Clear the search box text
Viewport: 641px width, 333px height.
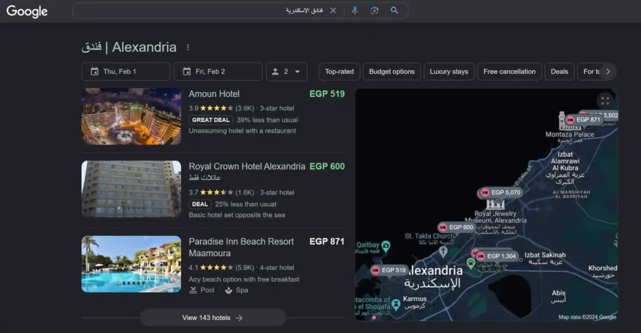pyautogui.click(x=333, y=11)
